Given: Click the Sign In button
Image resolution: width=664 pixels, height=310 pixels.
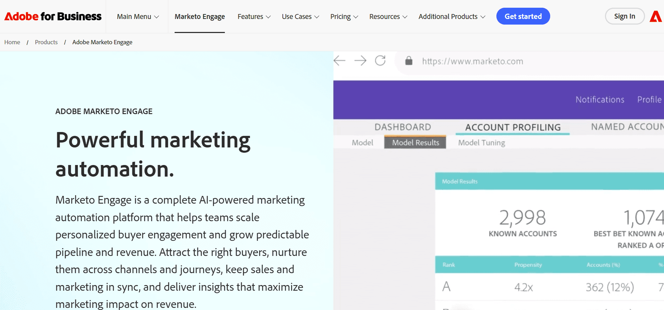Looking at the screenshot, I should (x=625, y=16).
